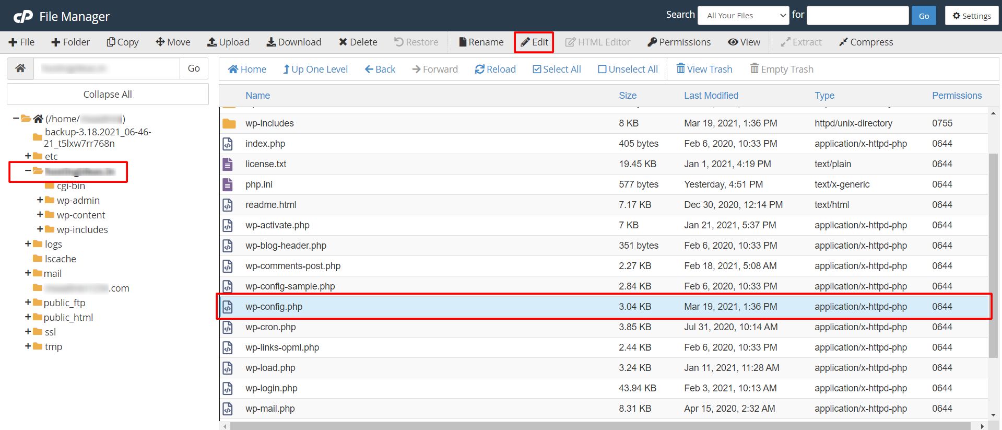Sort by the Size column
Viewport: 1002px width, 430px height.
click(x=628, y=96)
